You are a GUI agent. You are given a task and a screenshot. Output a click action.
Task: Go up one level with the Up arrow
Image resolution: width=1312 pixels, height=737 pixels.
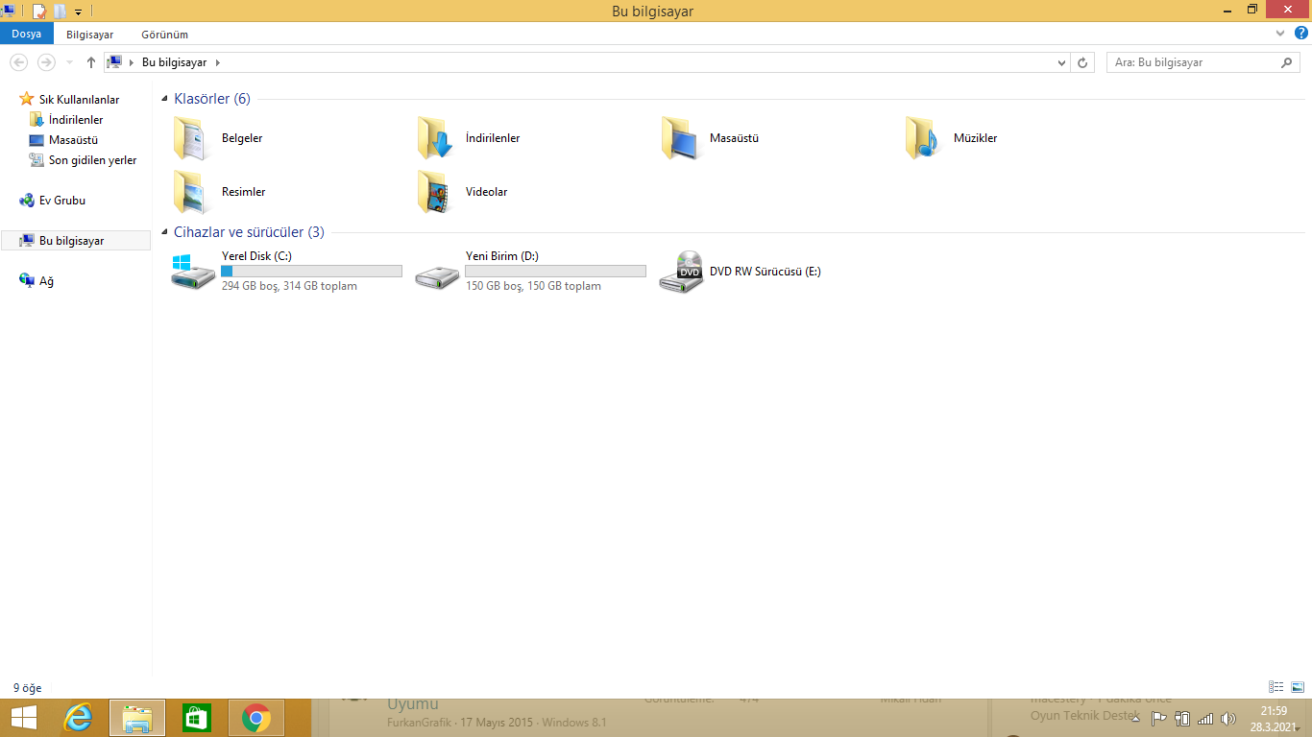[91, 62]
